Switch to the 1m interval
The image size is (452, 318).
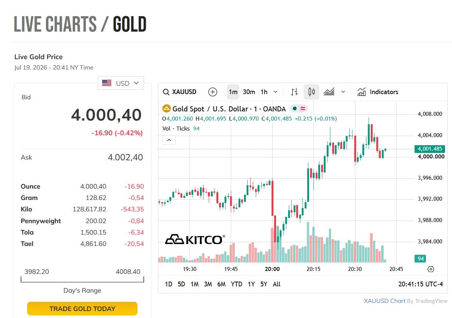click(x=233, y=92)
